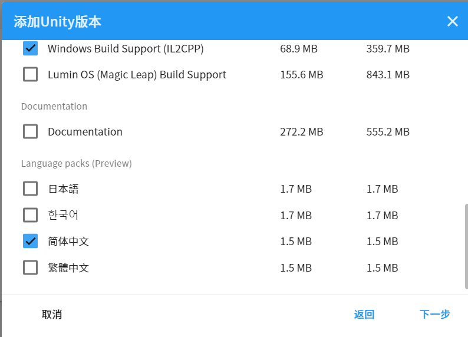This screenshot has width=468, height=337.
Task: Click the vertical scrollbar thumb on right
Action: 466,247
